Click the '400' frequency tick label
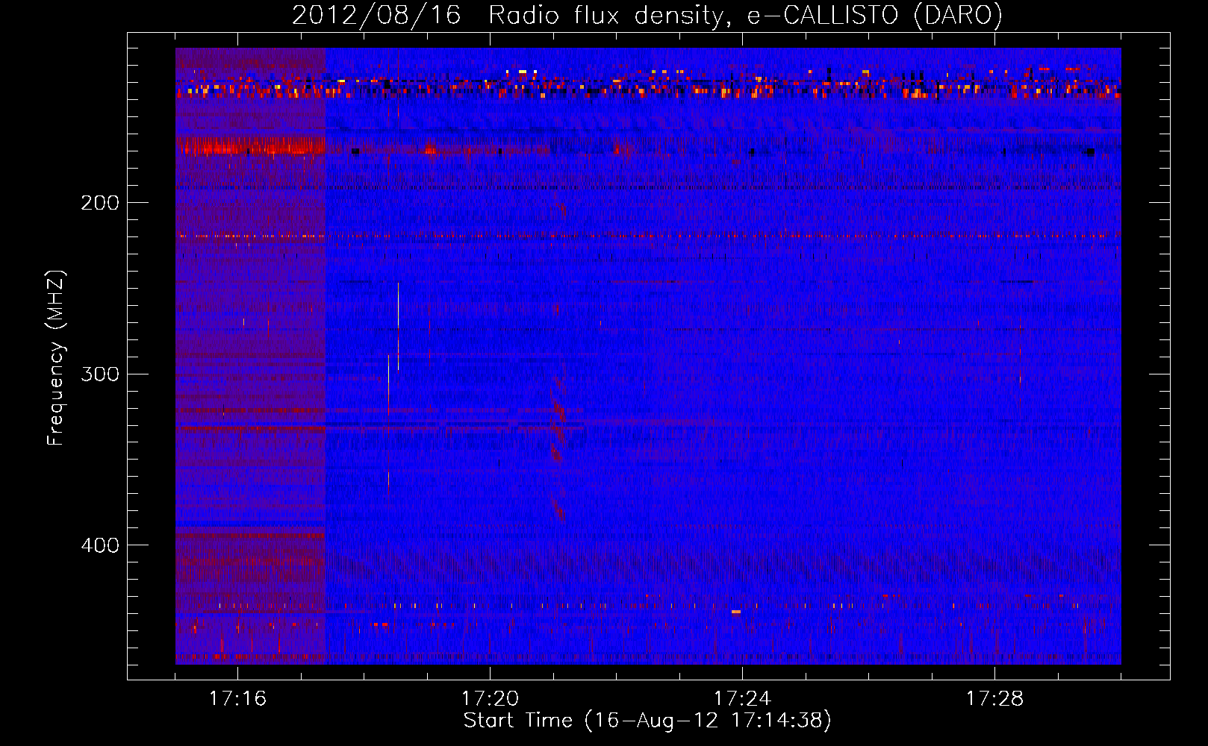 click(x=100, y=545)
